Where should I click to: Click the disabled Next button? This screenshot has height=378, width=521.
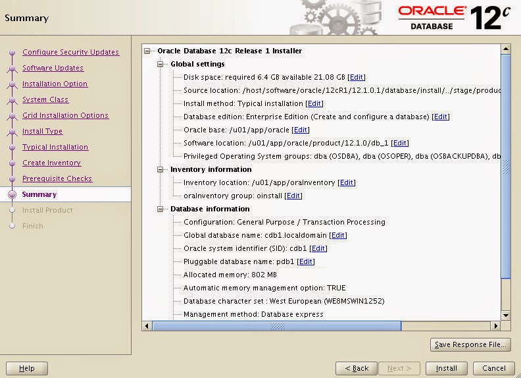tap(399, 368)
